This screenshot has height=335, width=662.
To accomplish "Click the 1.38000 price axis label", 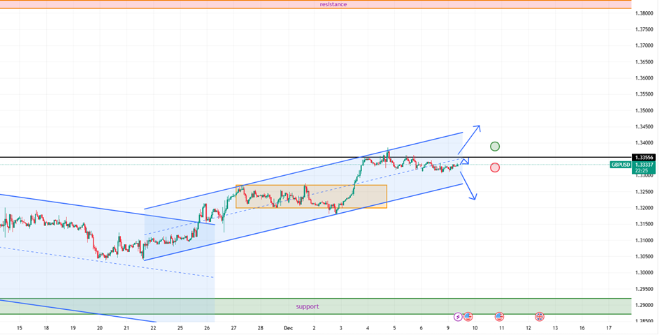I will pyautogui.click(x=644, y=13).
